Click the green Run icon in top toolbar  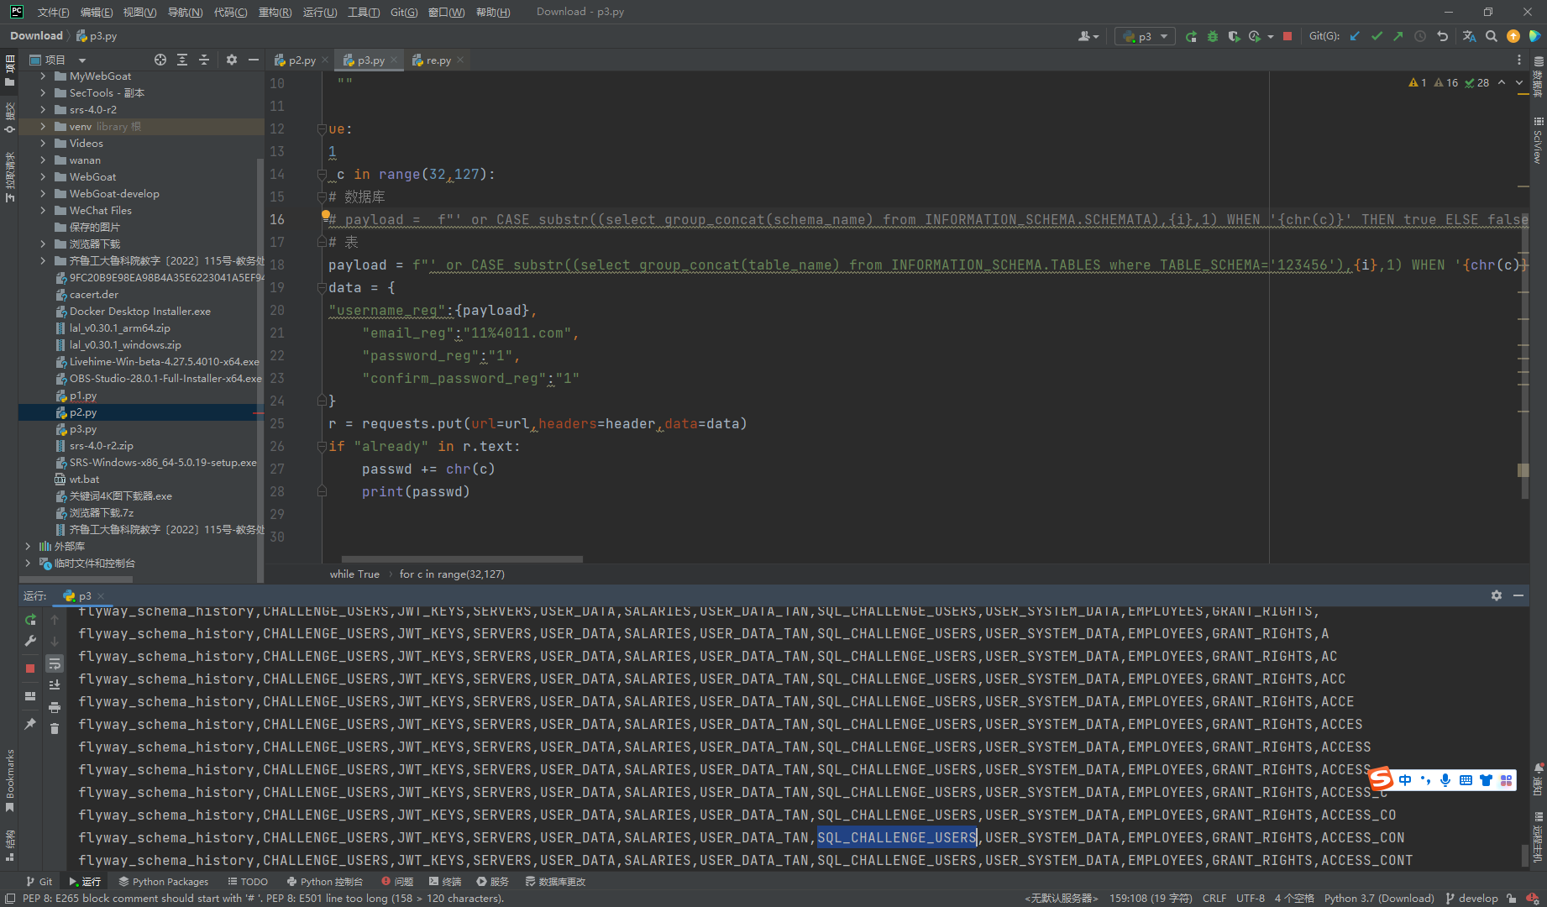coord(1191,36)
